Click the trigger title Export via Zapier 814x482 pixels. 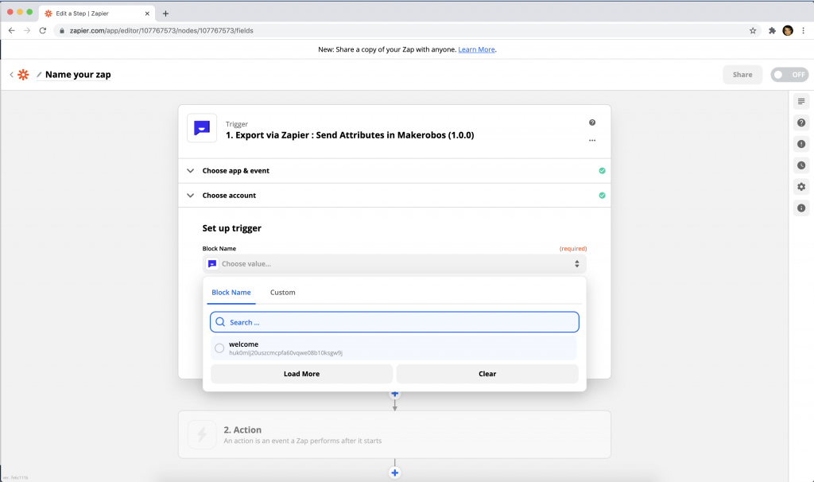coord(350,135)
